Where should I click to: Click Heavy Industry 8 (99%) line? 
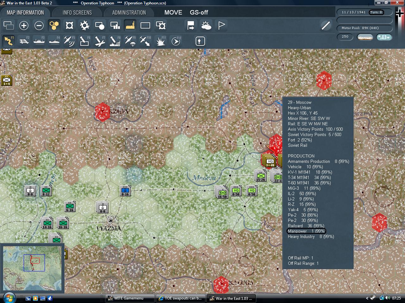pos(311,236)
